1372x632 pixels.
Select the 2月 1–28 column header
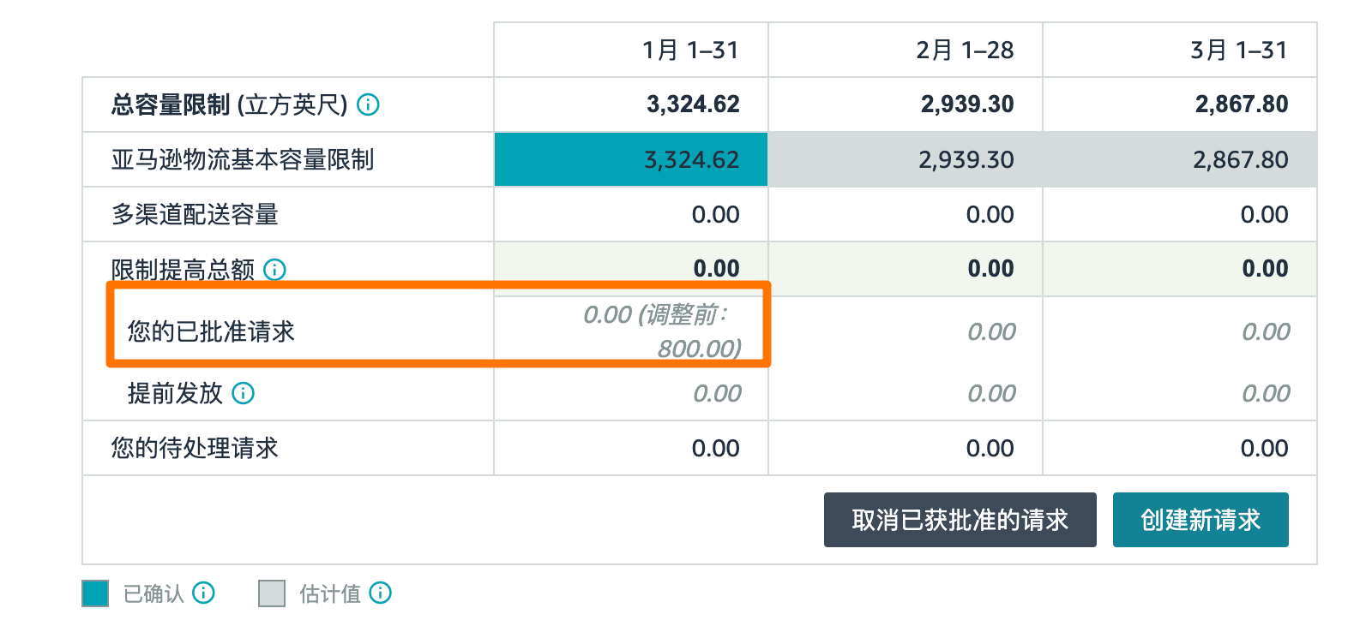(x=965, y=51)
